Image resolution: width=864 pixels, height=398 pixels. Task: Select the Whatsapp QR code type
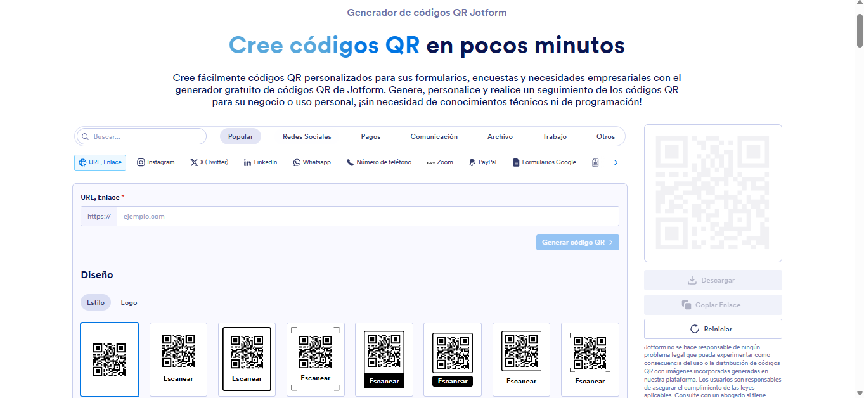click(312, 162)
